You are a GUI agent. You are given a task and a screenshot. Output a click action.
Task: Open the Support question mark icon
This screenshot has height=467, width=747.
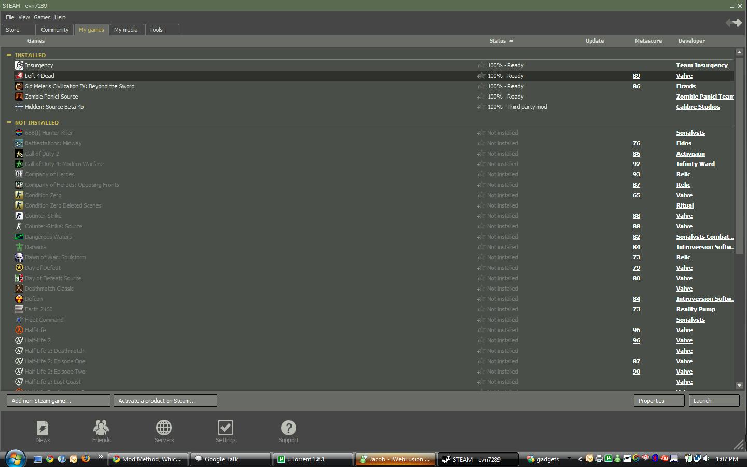click(x=288, y=428)
